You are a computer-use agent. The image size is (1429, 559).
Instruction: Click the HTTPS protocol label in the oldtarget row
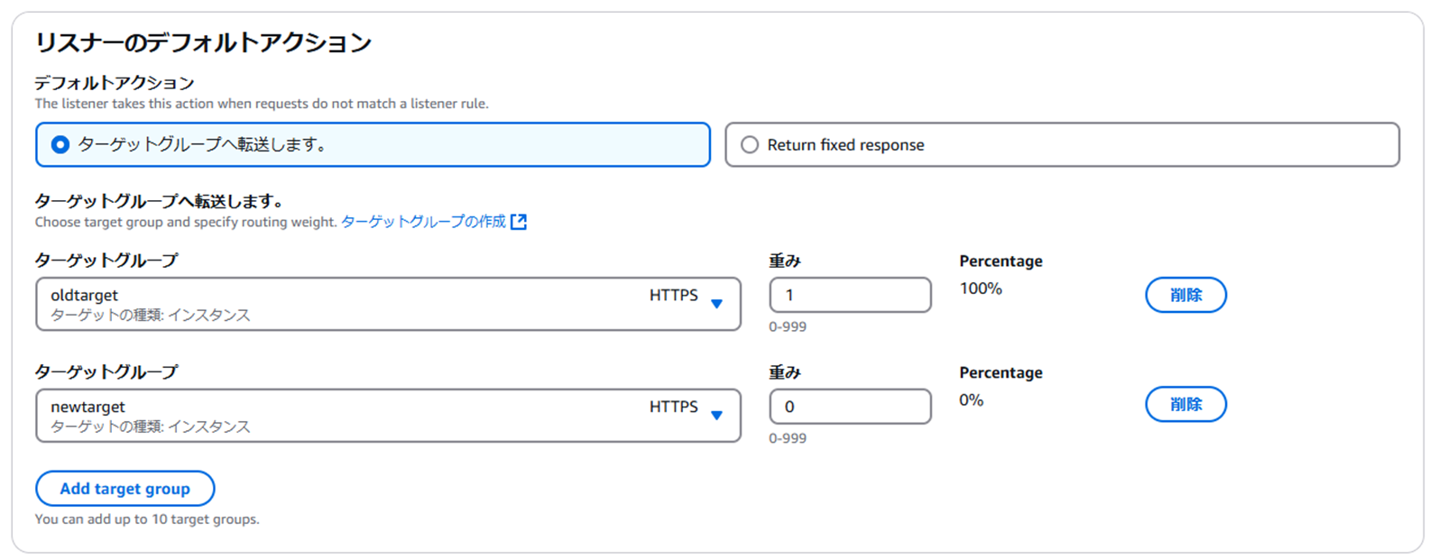coord(674,295)
